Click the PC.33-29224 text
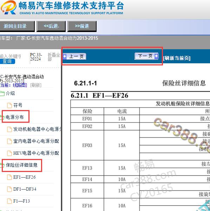The height and width of the screenshot is (211, 210). point(36,57)
